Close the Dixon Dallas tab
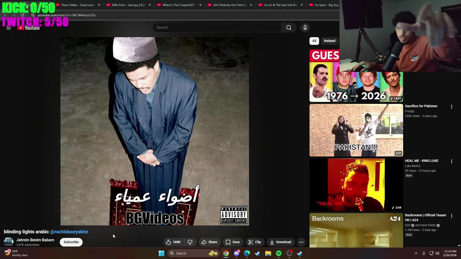Image resolution: width=461 pixels, height=259 pixels. [99, 5]
